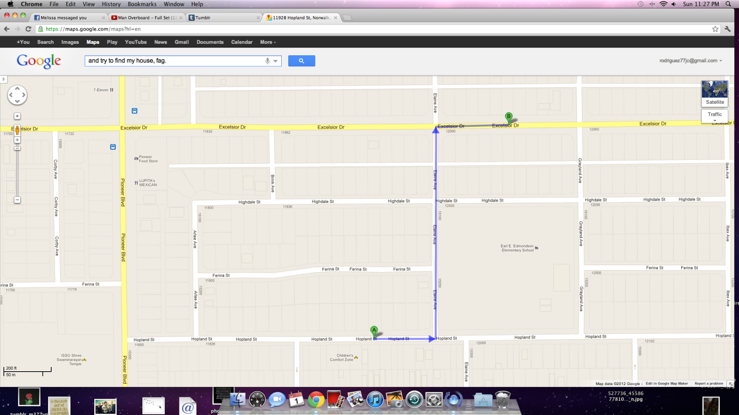Switch to the Man Overboard YouTube tab
This screenshot has width=739, height=415.
(x=147, y=18)
